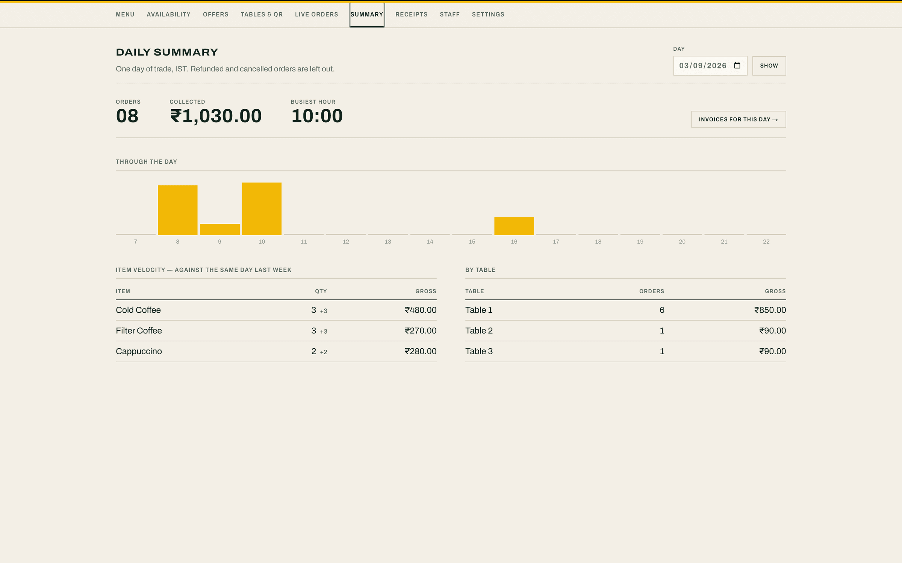Click the Orders column header in By Table
Viewport: 902px width, 563px height.
(652, 291)
